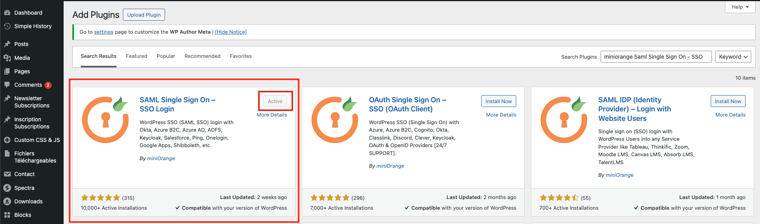Screen dimensions: 760x224
Task: Click the Pages icon in the sidebar
Action: (x=7, y=71)
